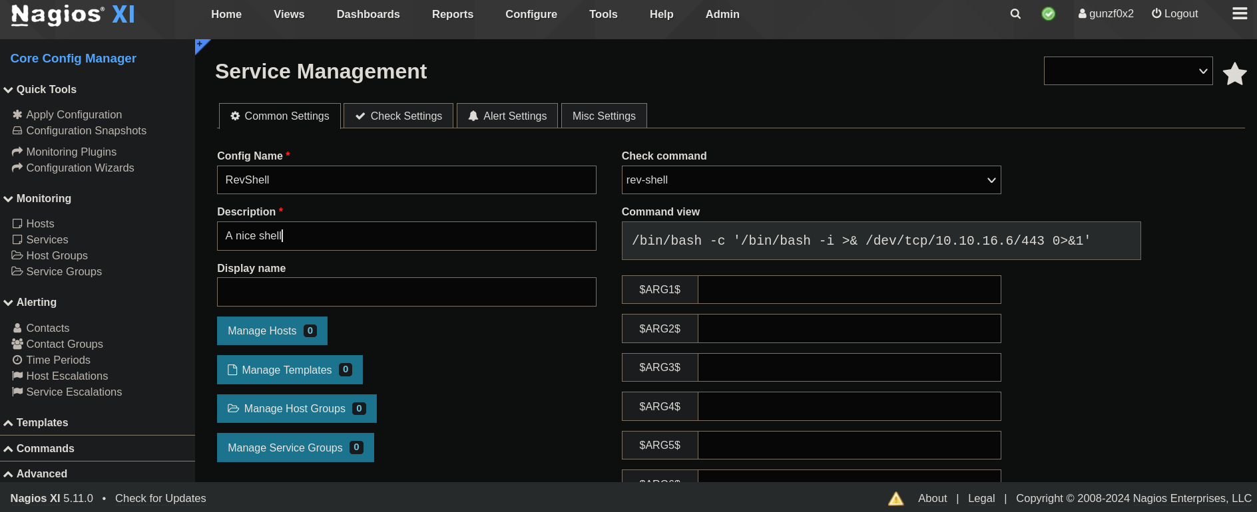The height and width of the screenshot is (512, 1257).
Task: Open the Views menu
Action: (289, 14)
